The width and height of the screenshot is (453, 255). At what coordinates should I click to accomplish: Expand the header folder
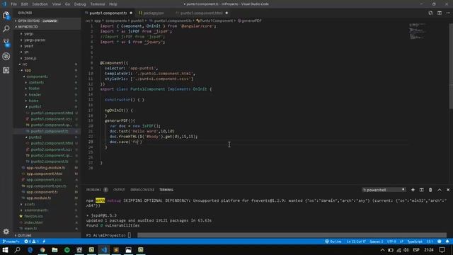46,94
